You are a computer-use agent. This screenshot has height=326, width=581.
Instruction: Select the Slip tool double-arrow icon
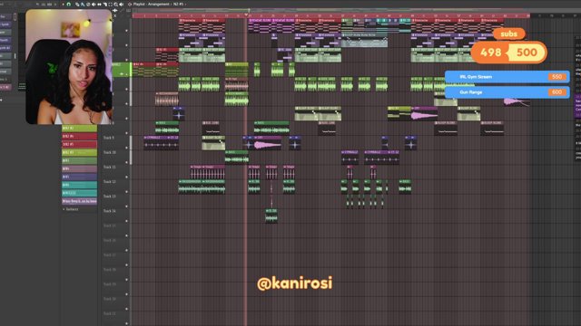point(99,5)
